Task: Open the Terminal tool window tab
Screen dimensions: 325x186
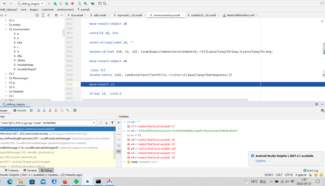Action: click(30, 170)
